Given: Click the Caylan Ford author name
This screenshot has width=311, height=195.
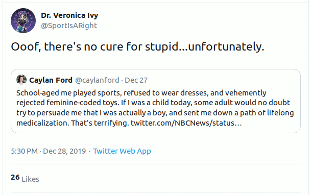Looking at the screenshot, I should 51,80.
